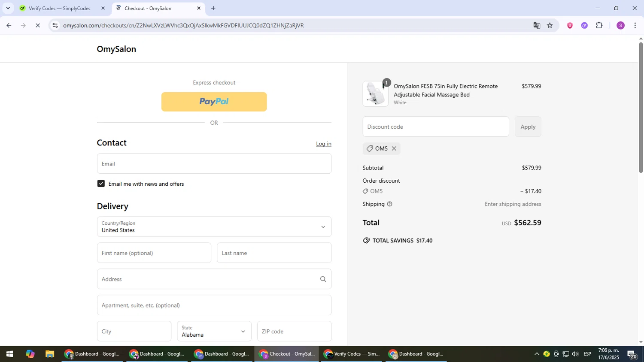This screenshot has height=362, width=644.
Task: Click the Shipping help question icon
Action: pos(389,204)
